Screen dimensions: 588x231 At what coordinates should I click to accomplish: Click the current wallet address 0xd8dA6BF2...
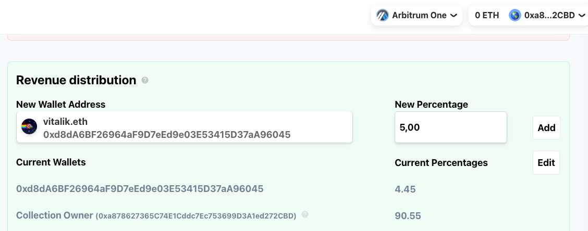[140, 188]
